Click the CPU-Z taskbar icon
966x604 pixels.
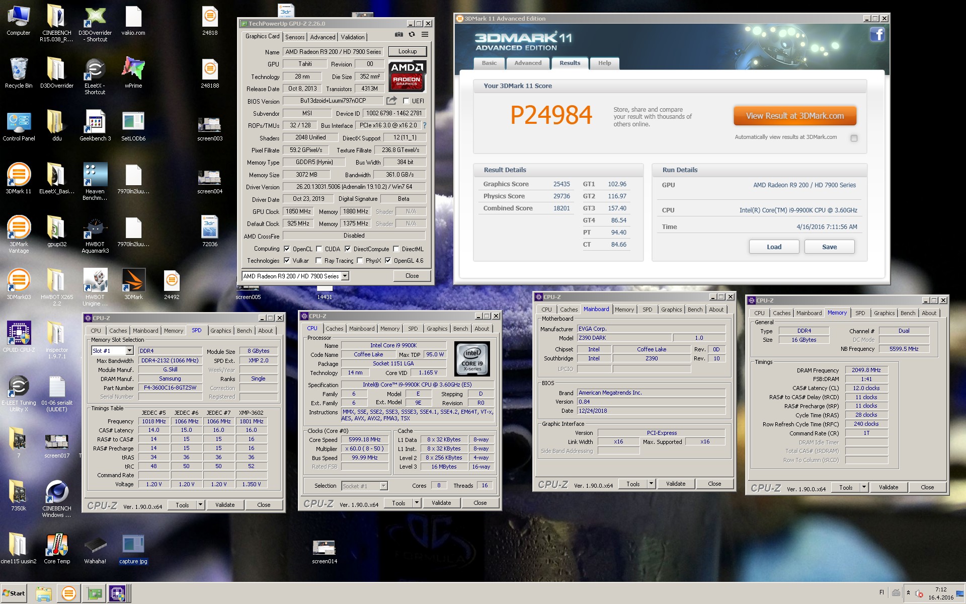click(x=117, y=593)
